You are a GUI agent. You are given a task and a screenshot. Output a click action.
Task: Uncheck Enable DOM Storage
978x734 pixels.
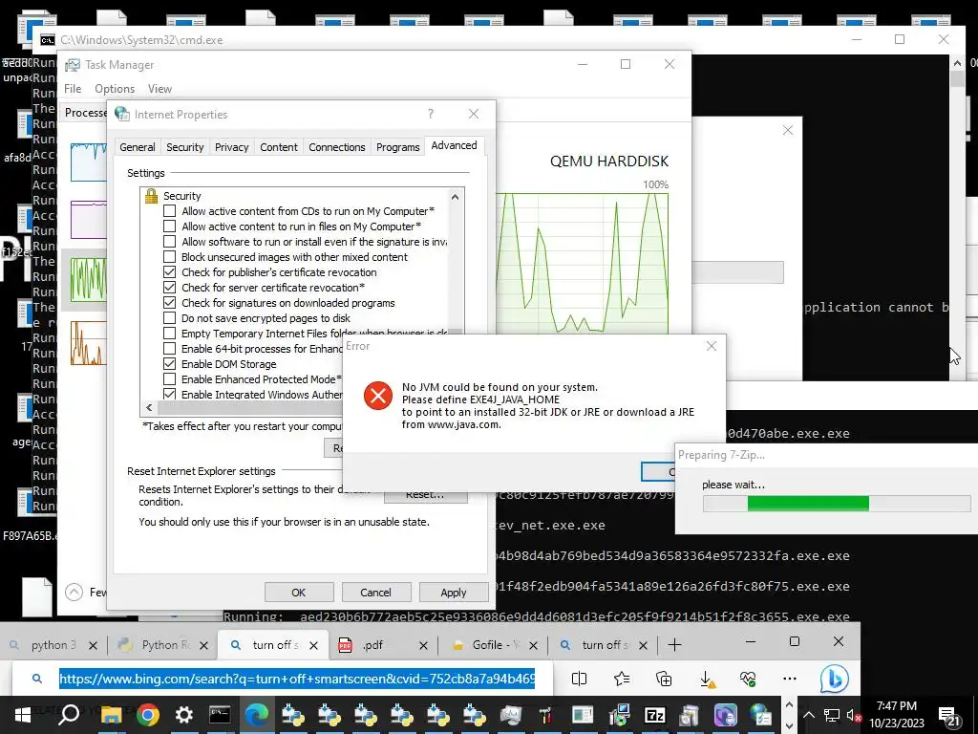169,364
